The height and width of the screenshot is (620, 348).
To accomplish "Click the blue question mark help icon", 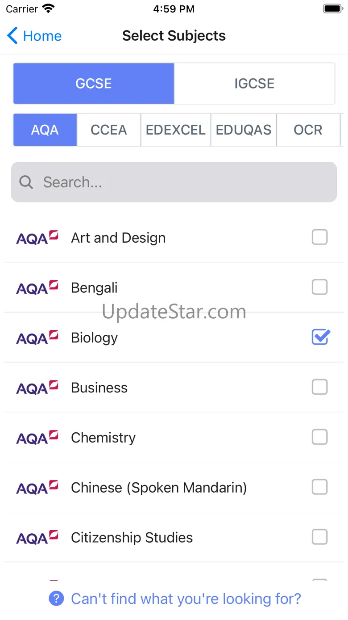I will tap(56, 598).
